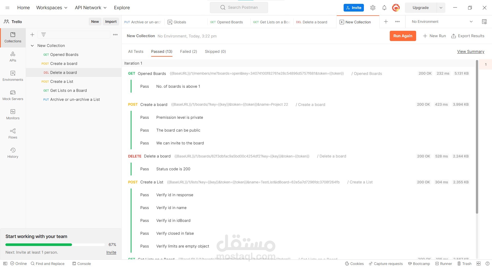This screenshot has height=267, width=492.
Task: Check the Online connection status
Action: pyautogui.click(x=18, y=263)
